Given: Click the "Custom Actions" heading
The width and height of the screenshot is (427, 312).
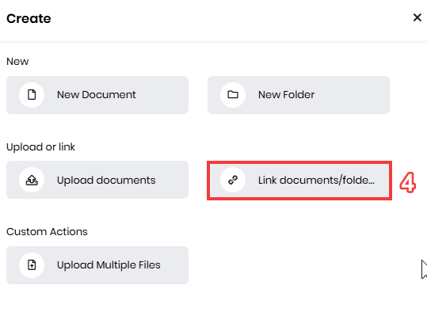Looking at the screenshot, I should (47, 232).
